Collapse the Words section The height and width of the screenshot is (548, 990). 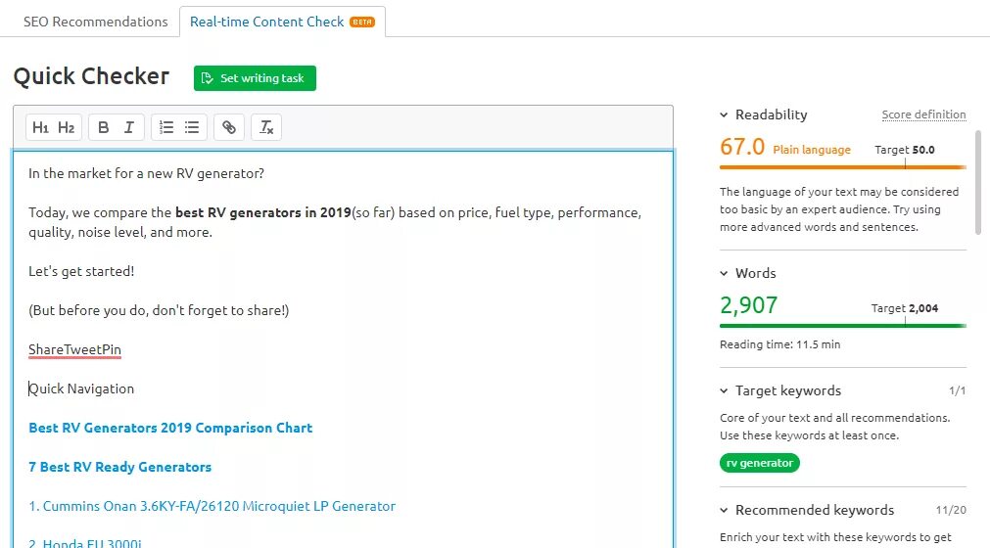tap(725, 273)
